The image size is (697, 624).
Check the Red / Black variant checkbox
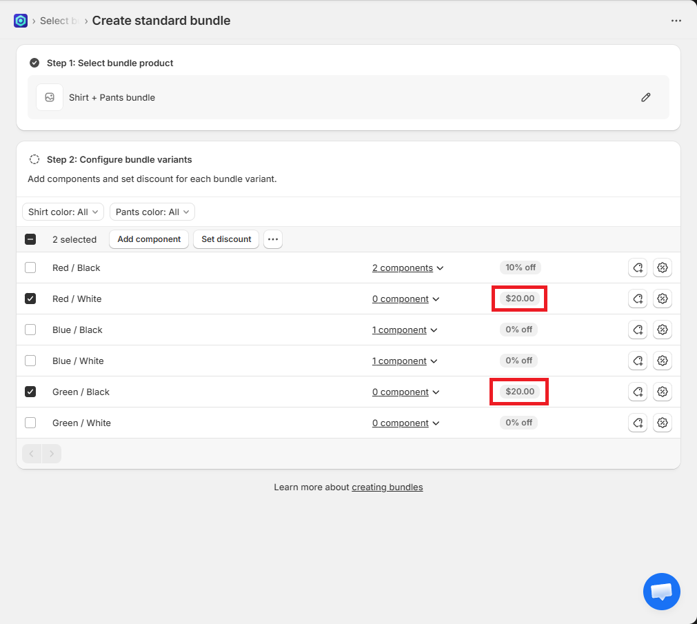tap(30, 268)
